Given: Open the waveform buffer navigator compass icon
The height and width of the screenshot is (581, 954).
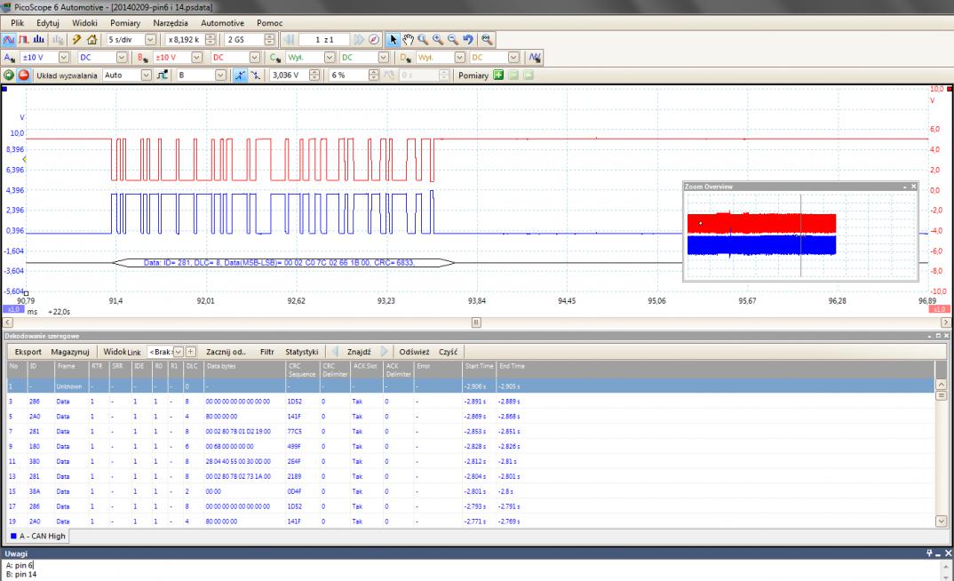Looking at the screenshot, I should click(x=374, y=39).
